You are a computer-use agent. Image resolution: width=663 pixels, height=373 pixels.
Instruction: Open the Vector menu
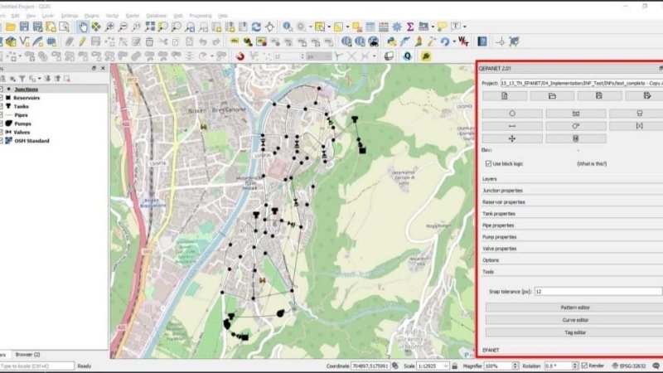pos(111,15)
